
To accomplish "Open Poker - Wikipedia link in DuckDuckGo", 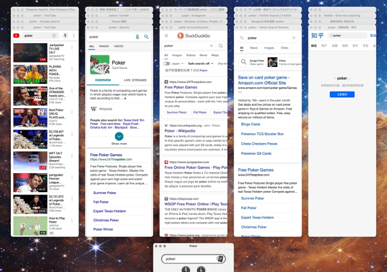I will pyautogui.click(x=180, y=131).
